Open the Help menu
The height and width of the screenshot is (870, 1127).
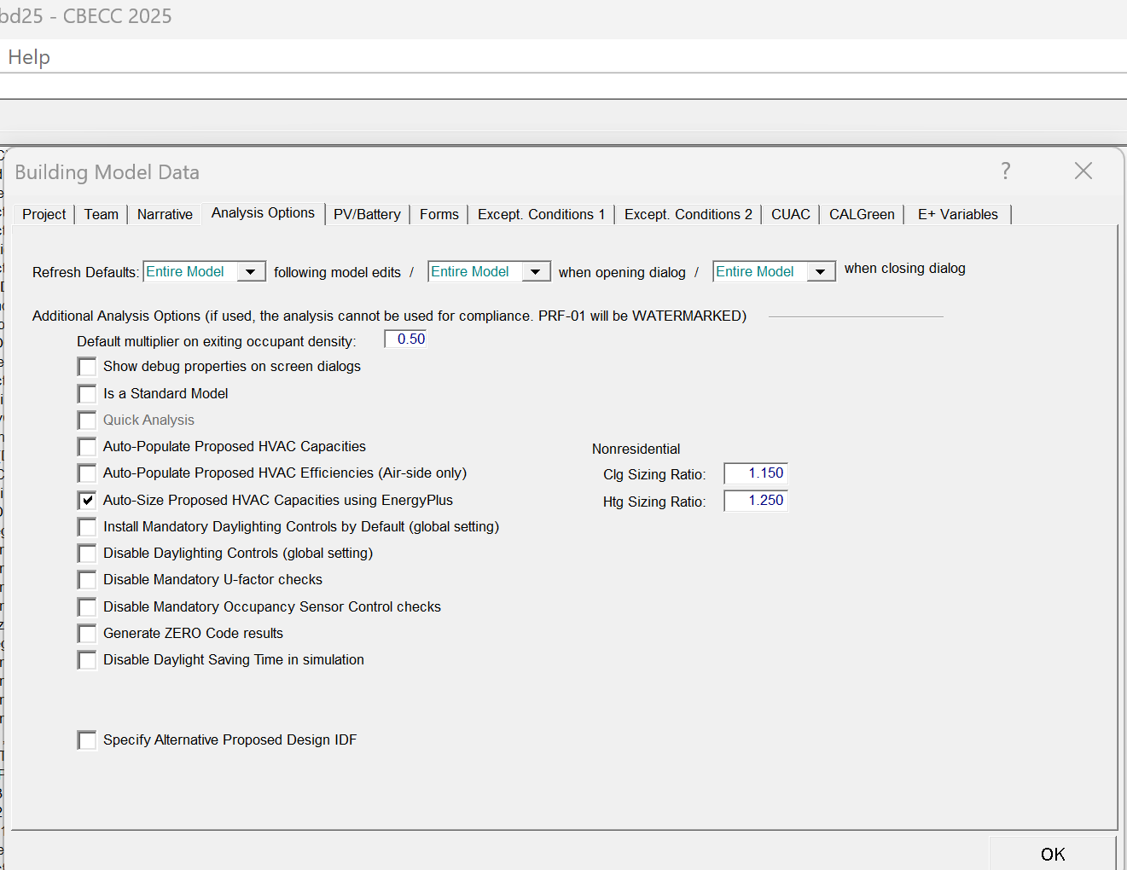click(x=29, y=57)
